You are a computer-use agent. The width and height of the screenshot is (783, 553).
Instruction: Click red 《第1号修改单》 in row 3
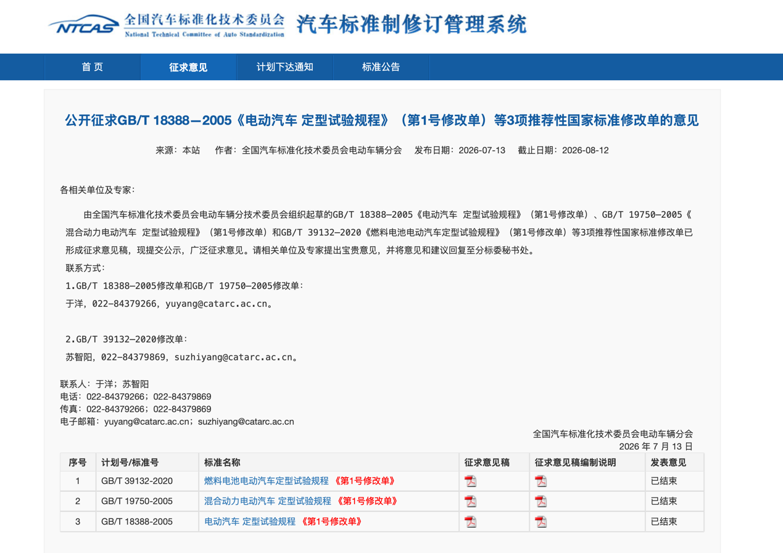[331, 522]
